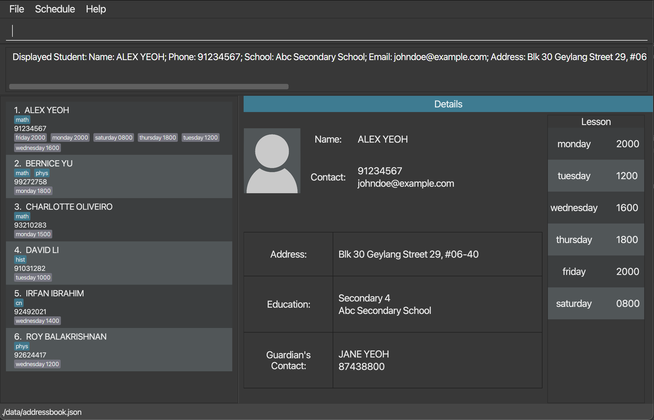This screenshot has width=654, height=420.
Task: Click Charlotte's monday 1500 lesson tag
Action: (x=33, y=234)
